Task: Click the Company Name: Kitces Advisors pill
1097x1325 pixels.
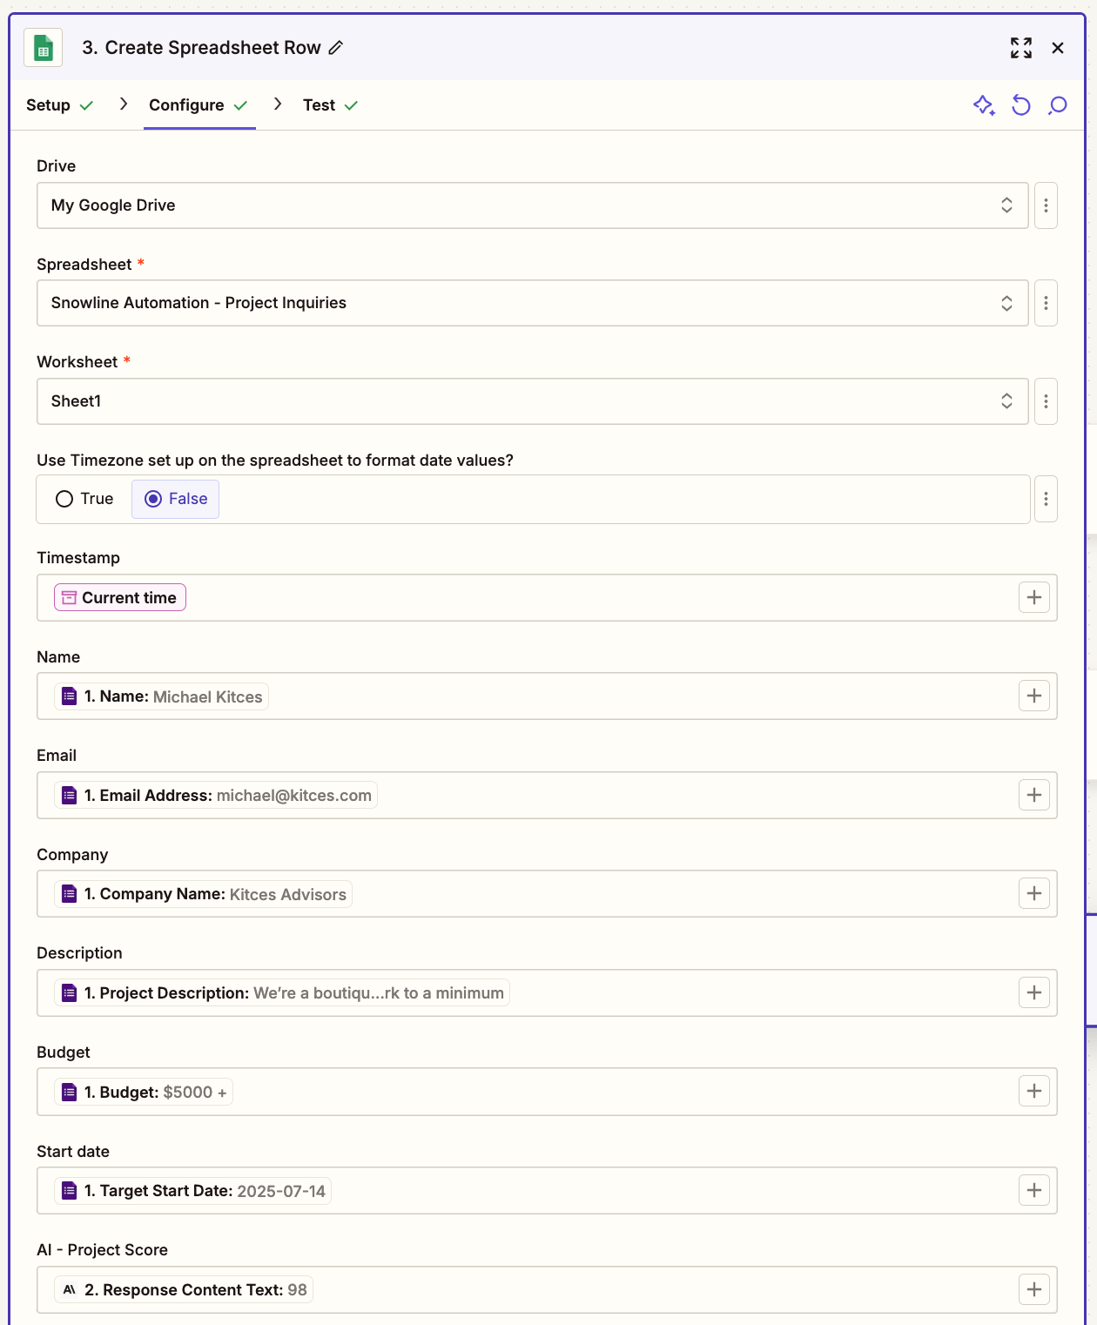Action: [x=203, y=894]
